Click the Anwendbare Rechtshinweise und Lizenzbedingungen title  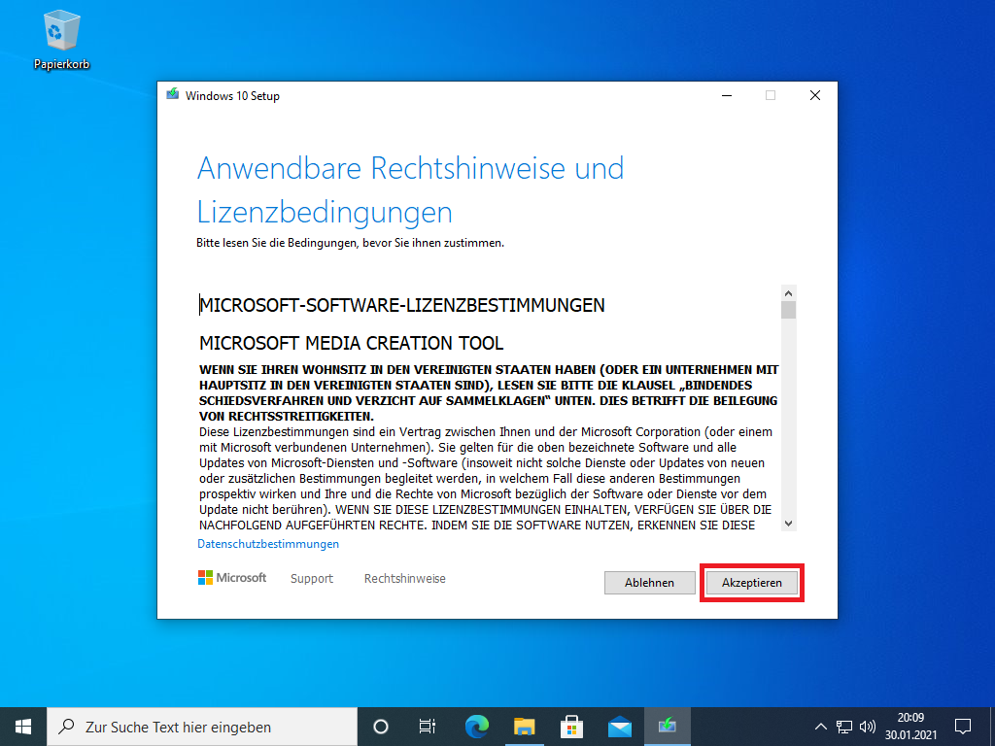[411, 189]
